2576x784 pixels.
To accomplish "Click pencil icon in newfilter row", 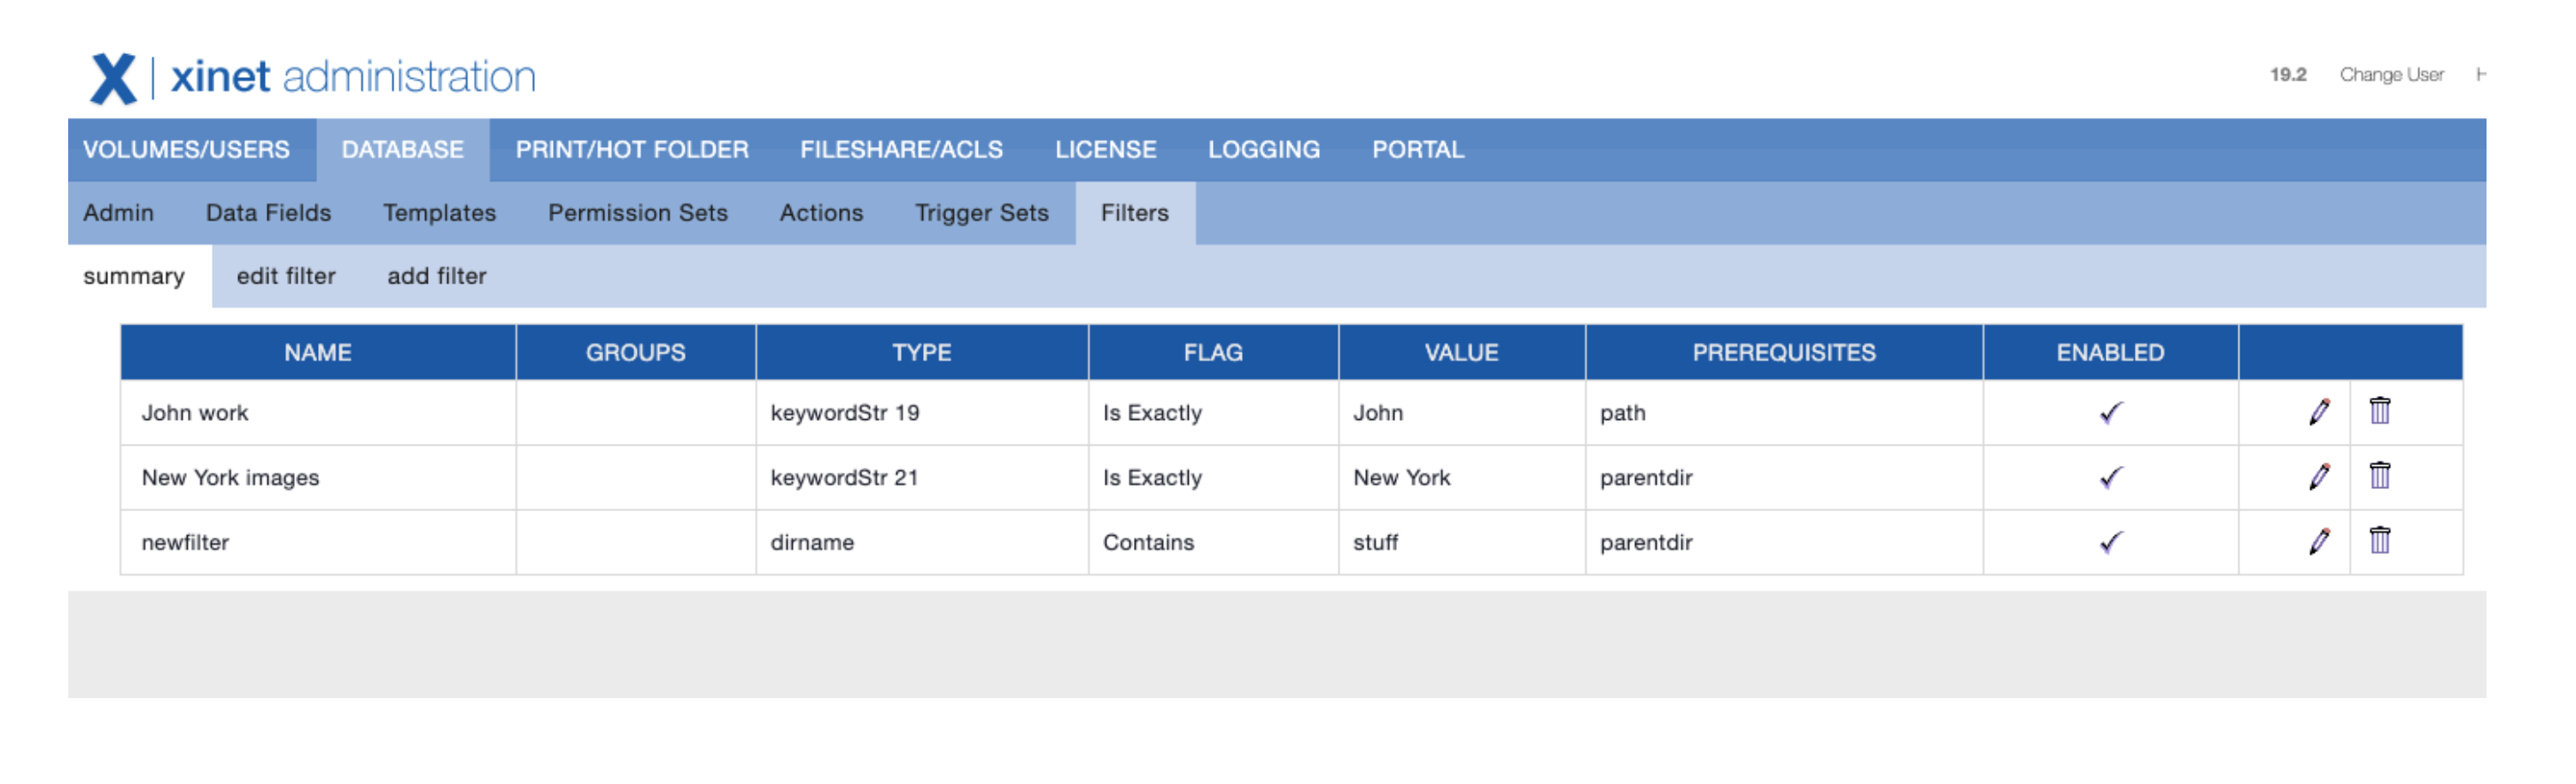I will [x=2318, y=542].
